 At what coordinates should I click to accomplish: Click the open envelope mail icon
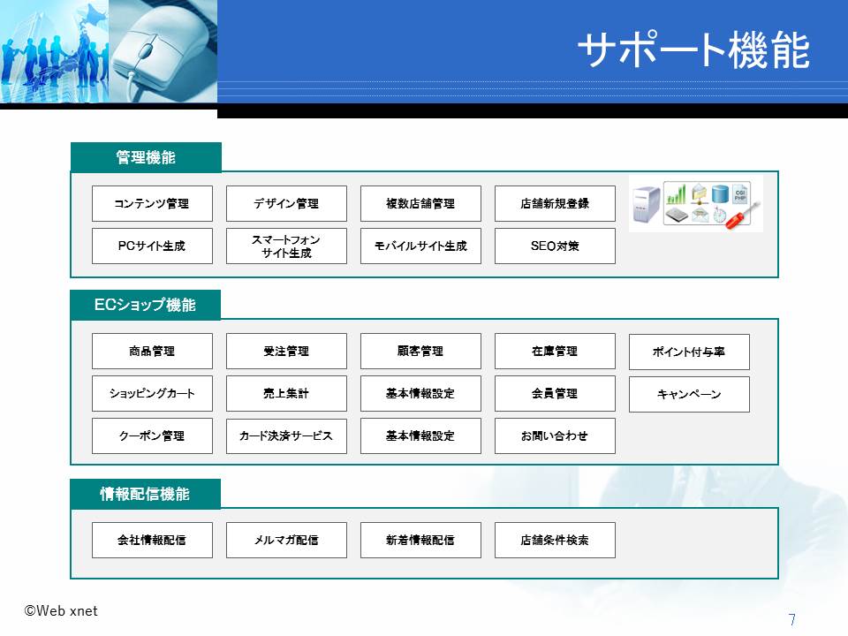click(x=700, y=215)
